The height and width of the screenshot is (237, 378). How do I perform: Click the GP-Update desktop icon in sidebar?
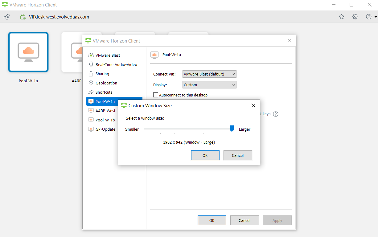point(91,129)
